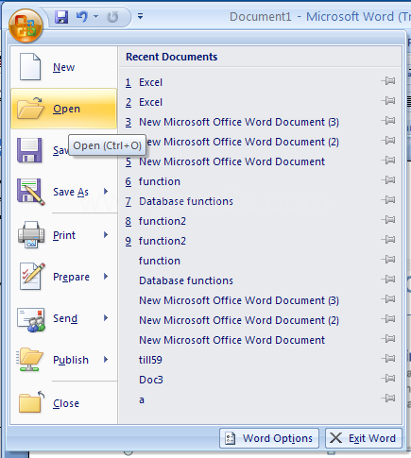
Task: Pin recent document 9 function2
Action: point(388,240)
